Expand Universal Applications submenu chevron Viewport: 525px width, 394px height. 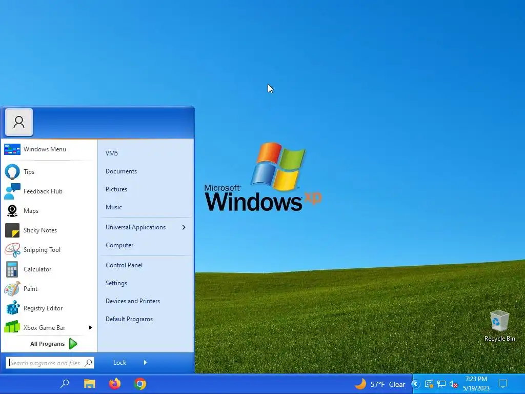[x=184, y=227]
